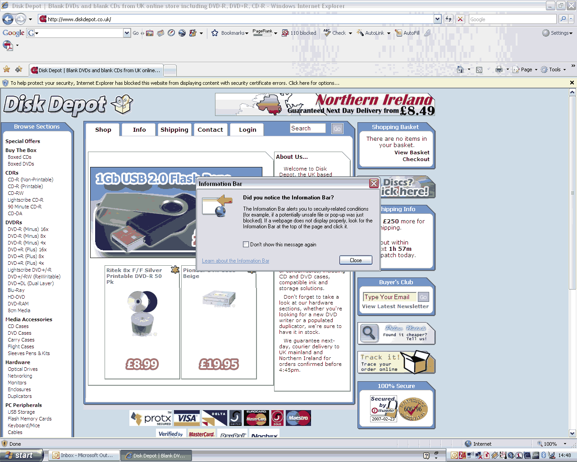Click the Stop loading icon

point(460,19)
